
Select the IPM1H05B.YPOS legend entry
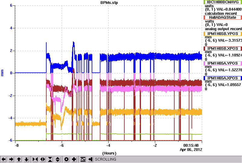pyautogui.click(x=223, y=34)
